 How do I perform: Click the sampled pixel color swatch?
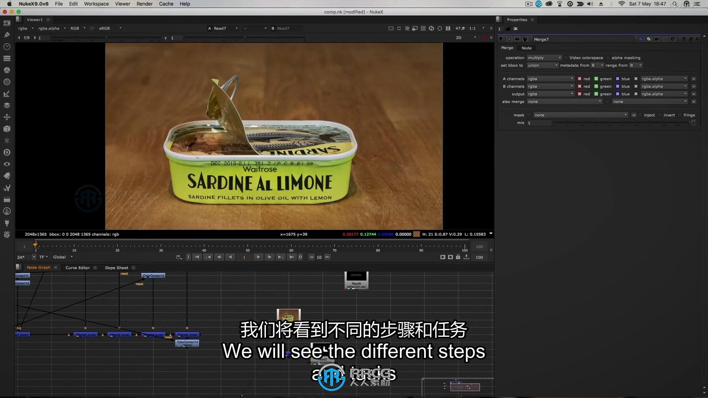(417, 234)
